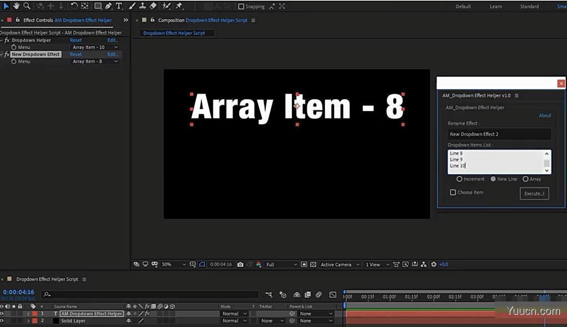Toggle Dropdown Helper effect fx switch
567x327 pixels.
[7, 40]
